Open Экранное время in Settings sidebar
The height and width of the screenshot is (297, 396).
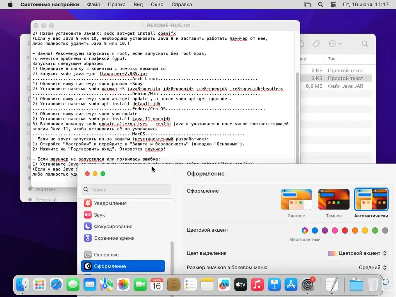[x=123, y=238]
